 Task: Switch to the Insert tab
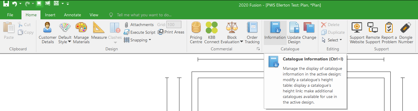pyautogui.click(x=50, y=15)
